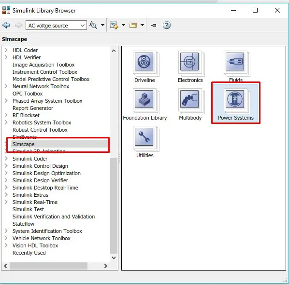Select Robust Control Toolbox in tree
Screen dimensions: 289x285
tap(40, 130)
